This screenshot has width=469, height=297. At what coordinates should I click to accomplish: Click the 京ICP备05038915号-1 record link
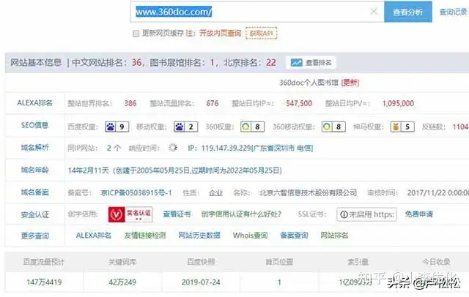click(136, 193)
